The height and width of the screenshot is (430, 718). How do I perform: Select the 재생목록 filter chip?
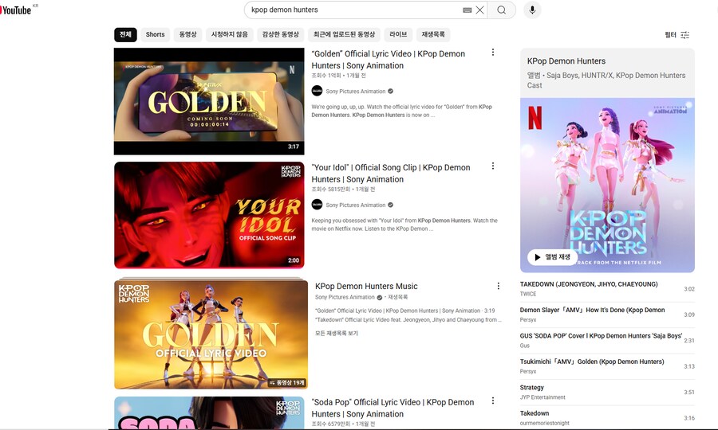pyautogui.click(x=433, y=35)
